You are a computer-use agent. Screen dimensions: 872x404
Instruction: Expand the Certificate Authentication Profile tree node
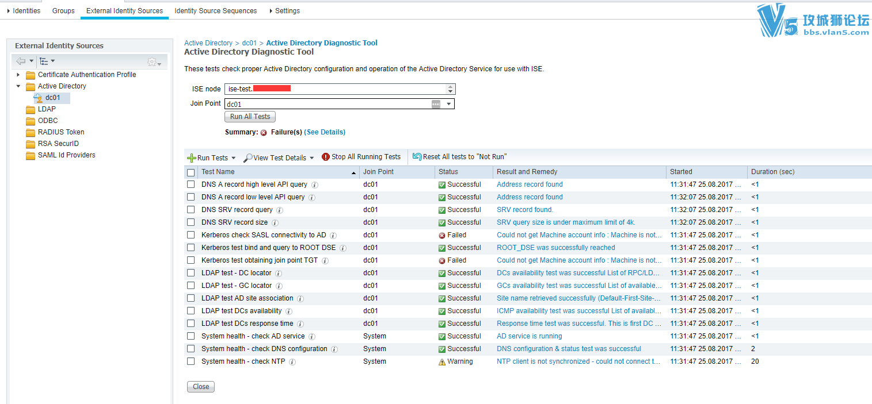pyautogui.click(x=18, y=75)
